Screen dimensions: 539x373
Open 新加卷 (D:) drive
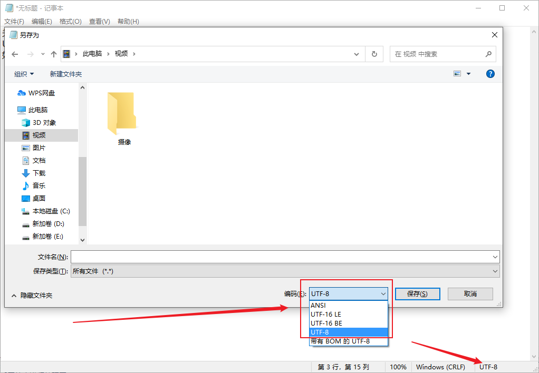click(x=43, y=224)
